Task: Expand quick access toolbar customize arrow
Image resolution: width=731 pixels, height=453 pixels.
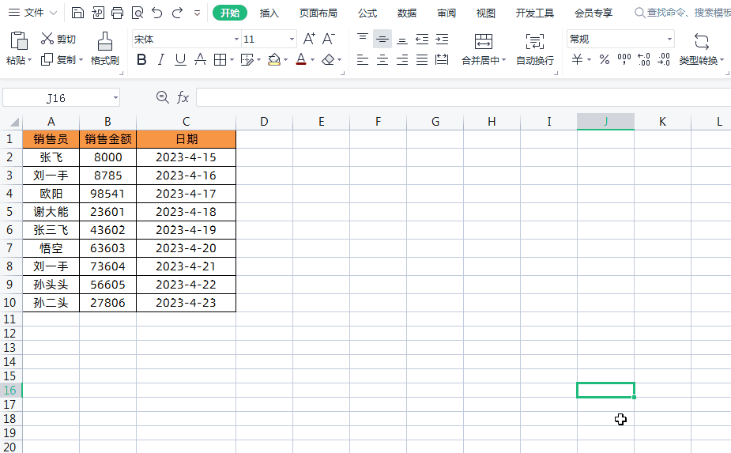Action: (198, 13)
